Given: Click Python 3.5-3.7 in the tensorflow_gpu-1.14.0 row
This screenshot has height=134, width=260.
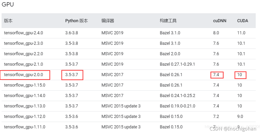Looking at the screenshot, I should pyautogui.click(x=72, y=95).
